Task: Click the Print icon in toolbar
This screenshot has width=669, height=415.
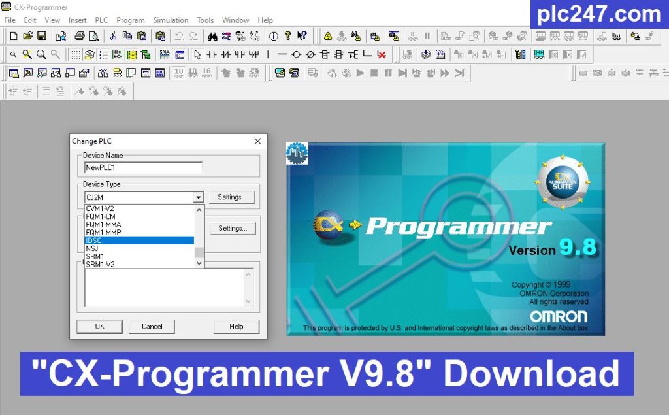Action: coord(79,36)
